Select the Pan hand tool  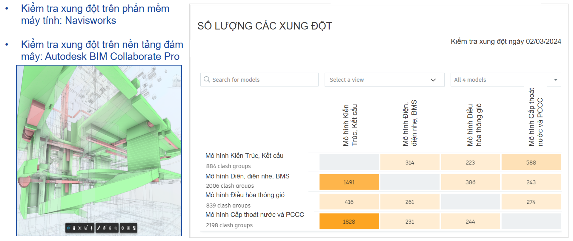[x=74, y=228]
